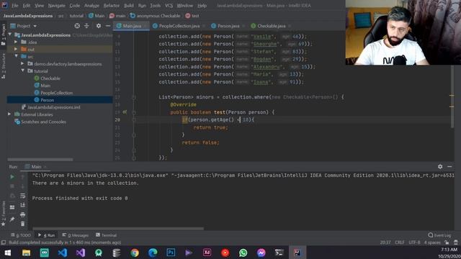Switch to Person.java editor tab
The width and height of the screenshot is (461, 259).
[228, 26]
